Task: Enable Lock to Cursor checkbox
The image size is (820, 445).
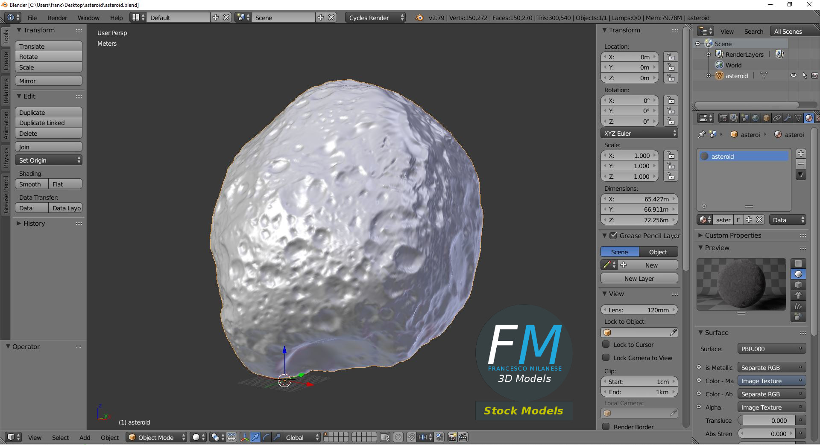Action: click(606, 344)
